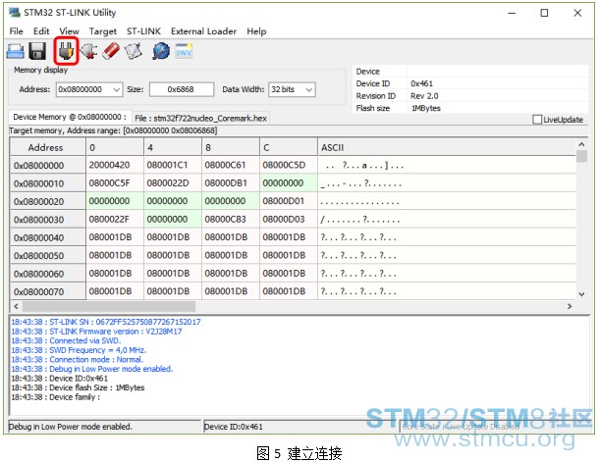
Task: Click the horizontal scrollbar thumb
Action: click(109, 306)
